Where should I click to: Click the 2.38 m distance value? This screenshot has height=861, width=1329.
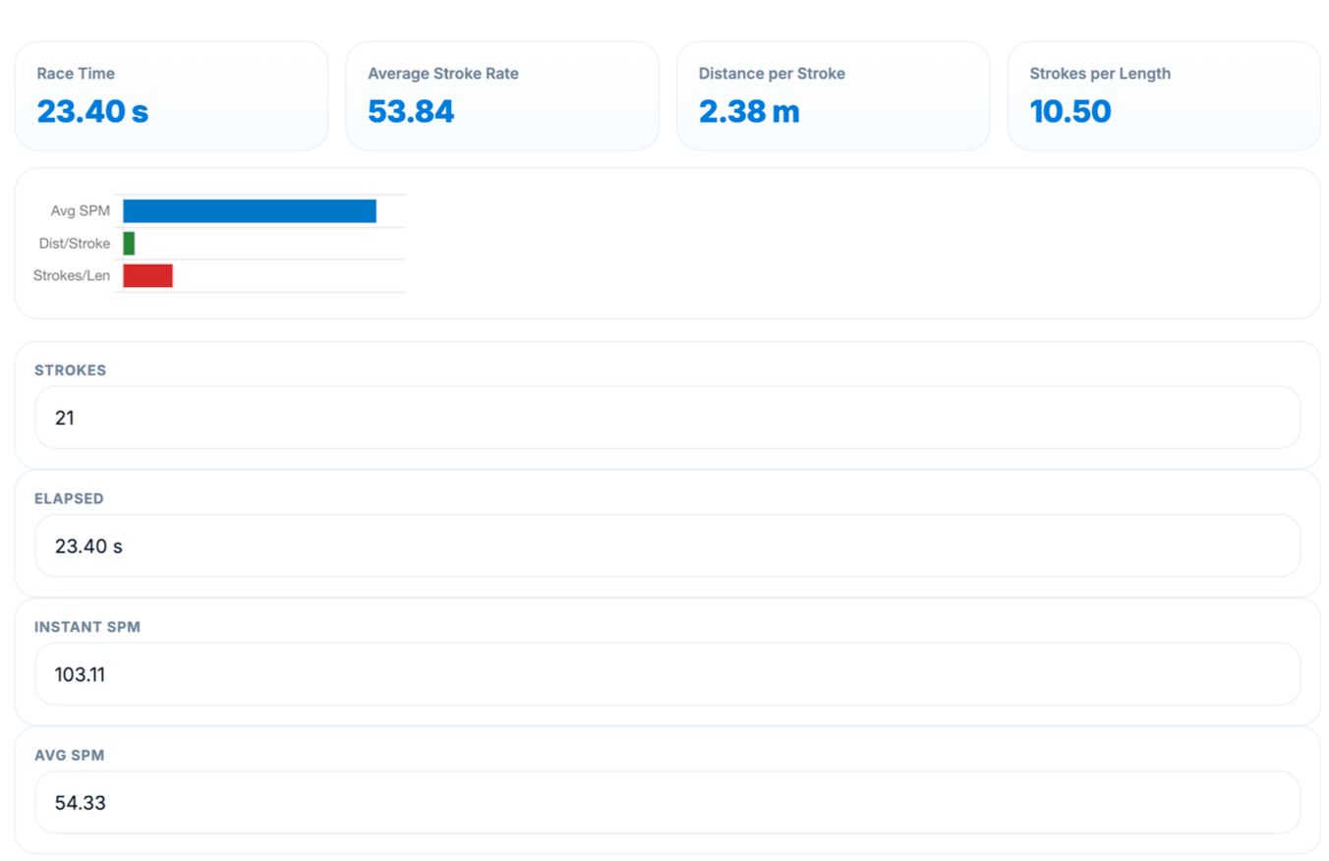tap(749, 112)
